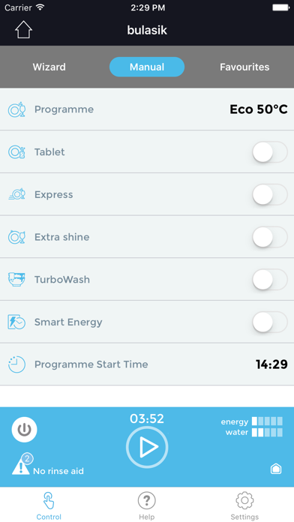Tap the home icon in header
This screenshot has width=294, height=522.
(x=24, y=30)
